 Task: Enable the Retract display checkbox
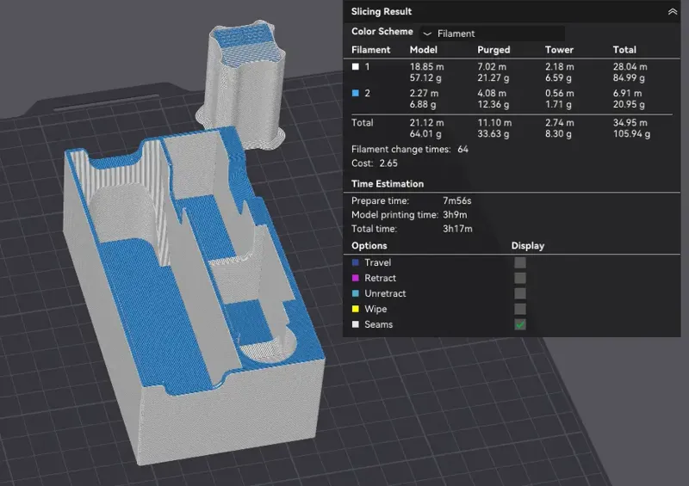(x=520, y=278)
